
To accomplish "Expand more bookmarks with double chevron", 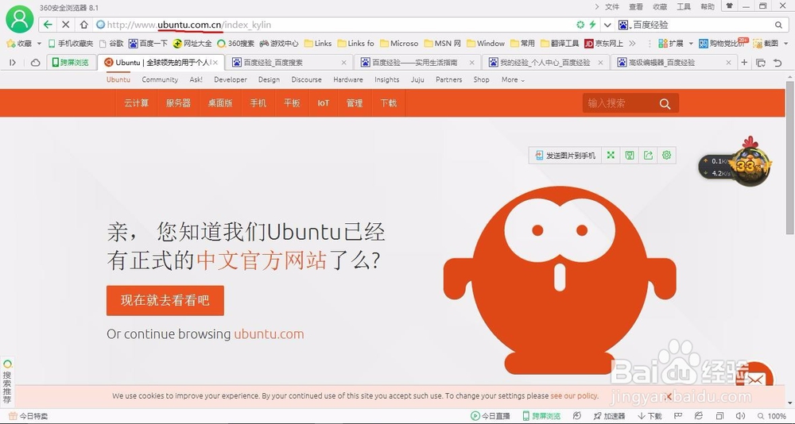I will click(x=632, y=44).
